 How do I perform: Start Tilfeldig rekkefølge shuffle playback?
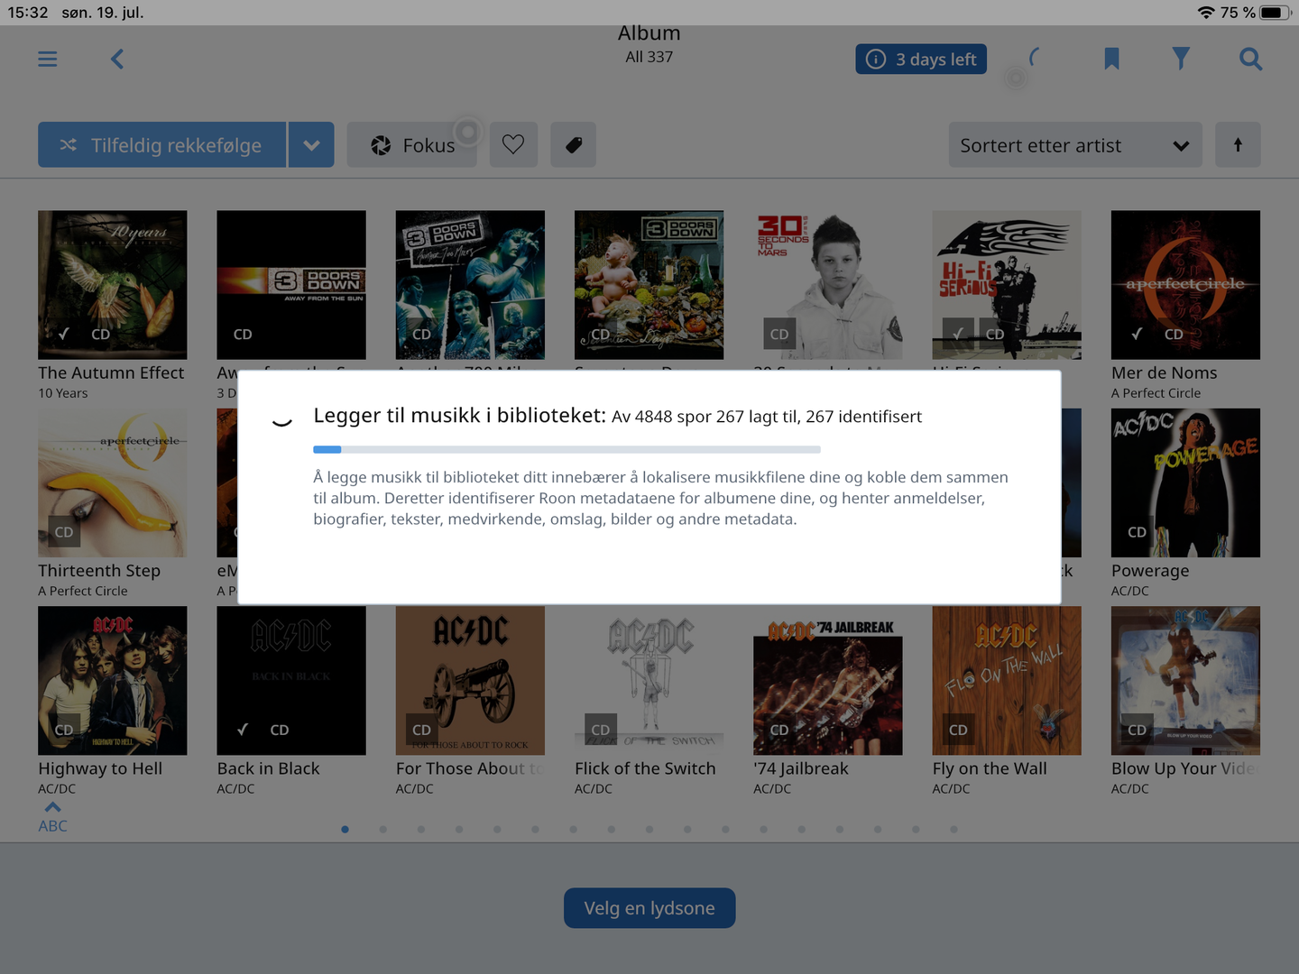(161, 144)
